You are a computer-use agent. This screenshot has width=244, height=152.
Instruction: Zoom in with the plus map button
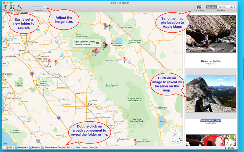(x=178, y=142)
